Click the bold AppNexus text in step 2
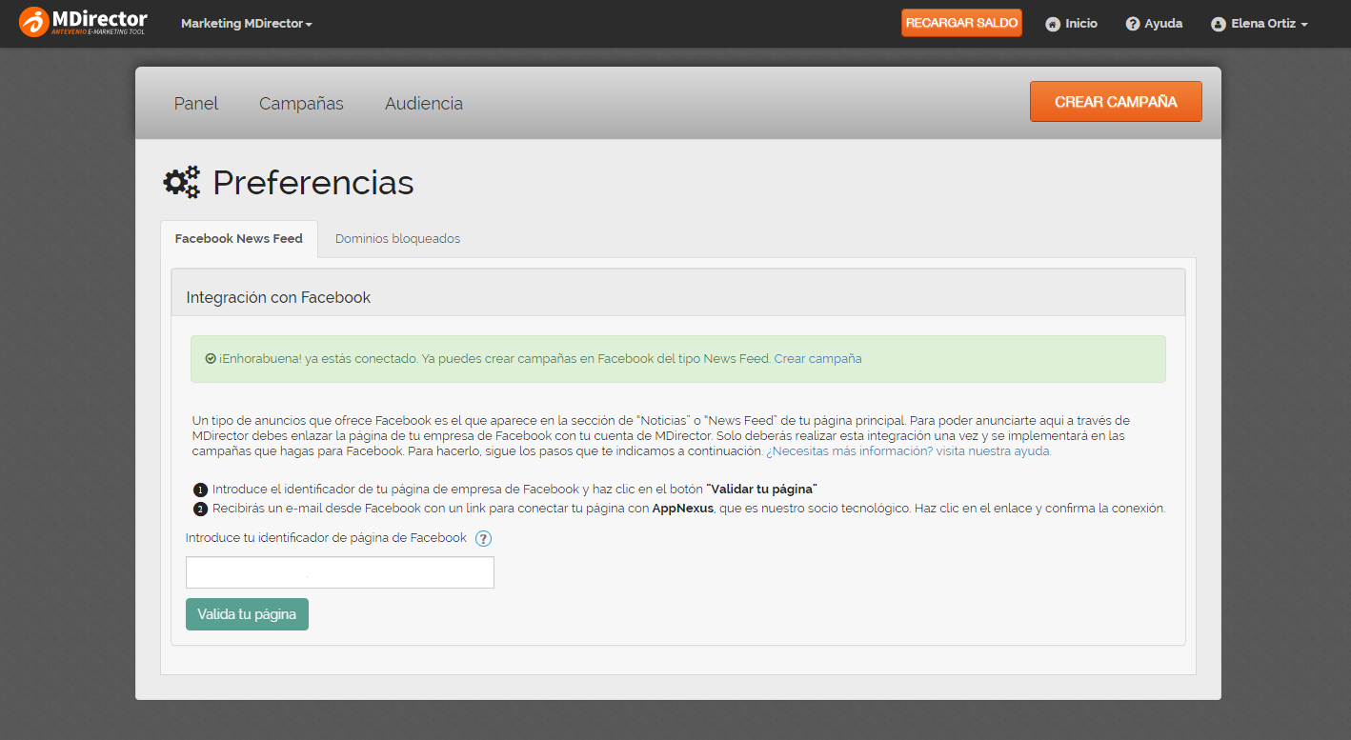The width and height of the screenshot is (1351, 740). coord(683,509)
